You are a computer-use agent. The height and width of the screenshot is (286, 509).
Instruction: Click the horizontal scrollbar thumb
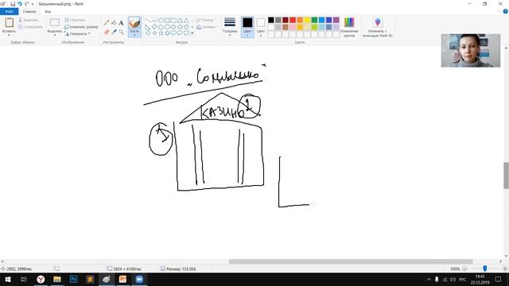351,261
